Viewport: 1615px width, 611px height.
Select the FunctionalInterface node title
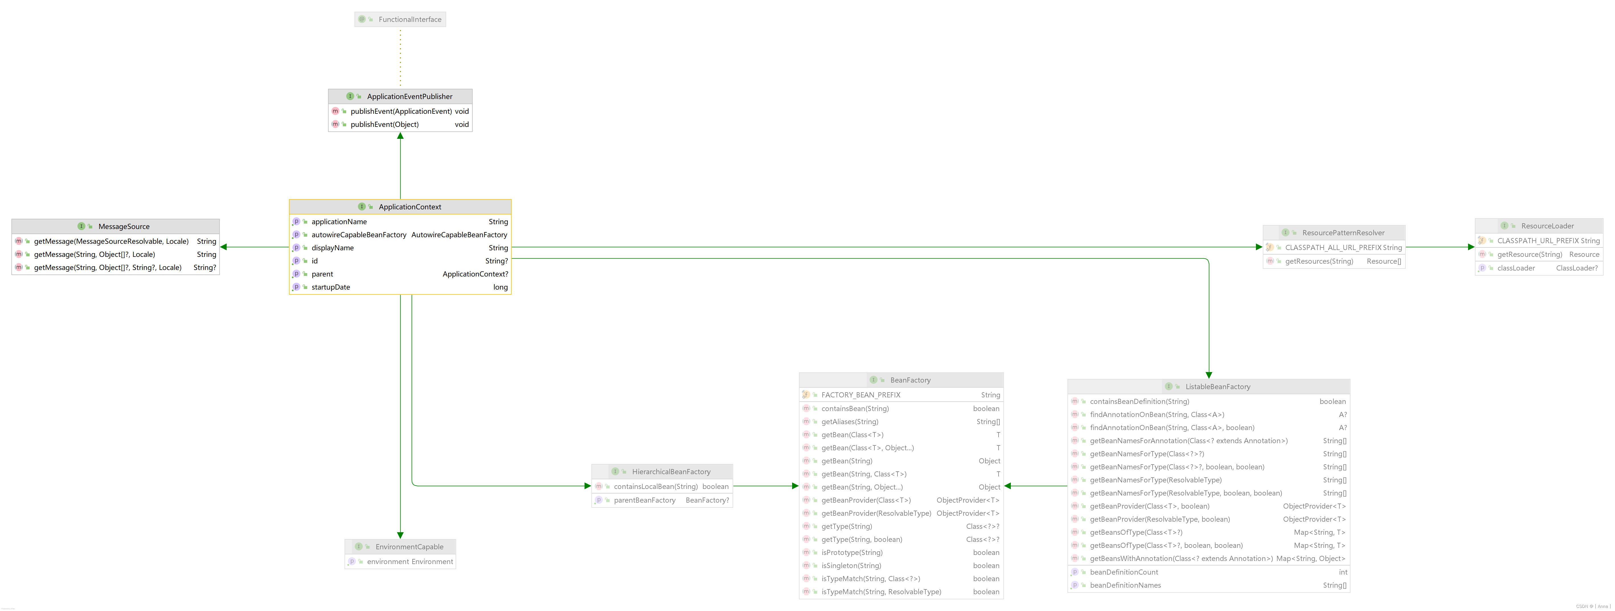(410, 19)
